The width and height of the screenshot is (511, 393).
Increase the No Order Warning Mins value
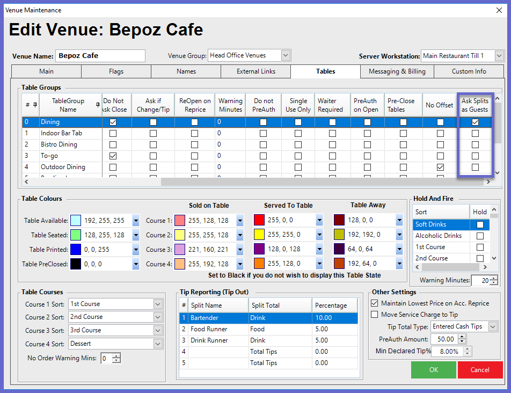pos(116,355)
